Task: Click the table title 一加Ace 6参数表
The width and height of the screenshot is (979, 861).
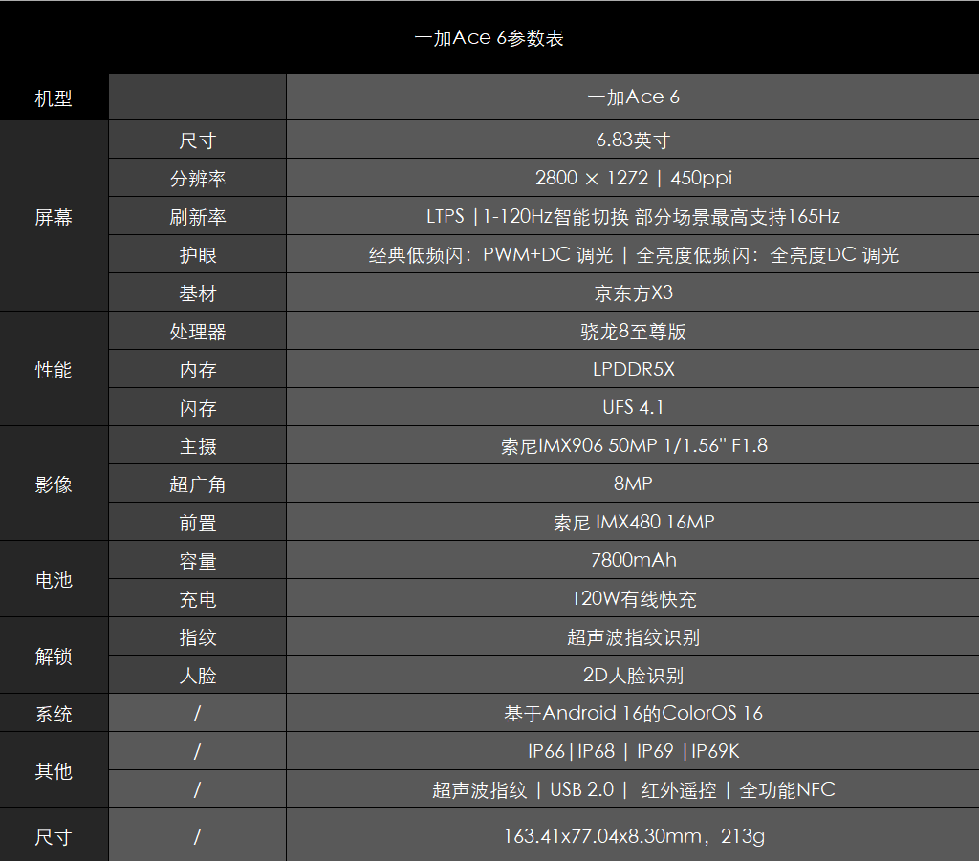Action: pyautogui.click(x=489, y=38)
